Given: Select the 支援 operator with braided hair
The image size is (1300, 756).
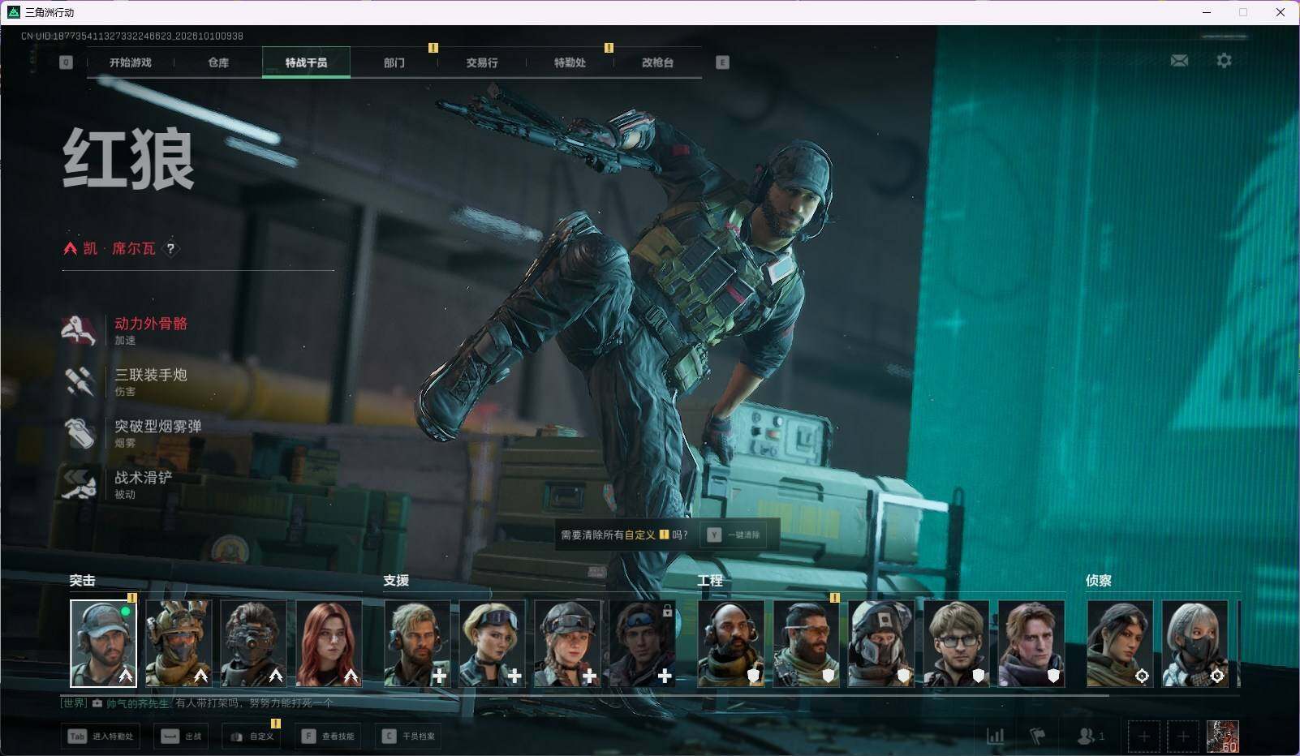Looking at the screenshot, I should (567, 643).
